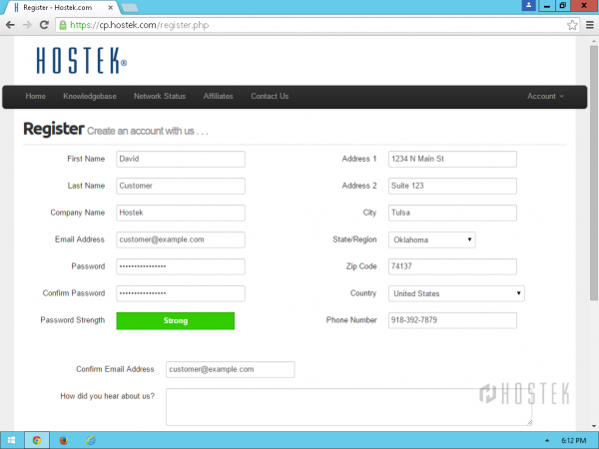Go to Knowledgebase in the navigation bar
Image resolution: width=599 pixels, height=449 pixels.
90,97
